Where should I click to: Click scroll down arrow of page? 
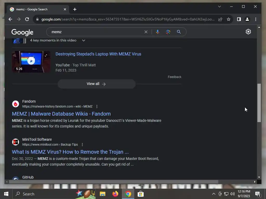point(259,177)
